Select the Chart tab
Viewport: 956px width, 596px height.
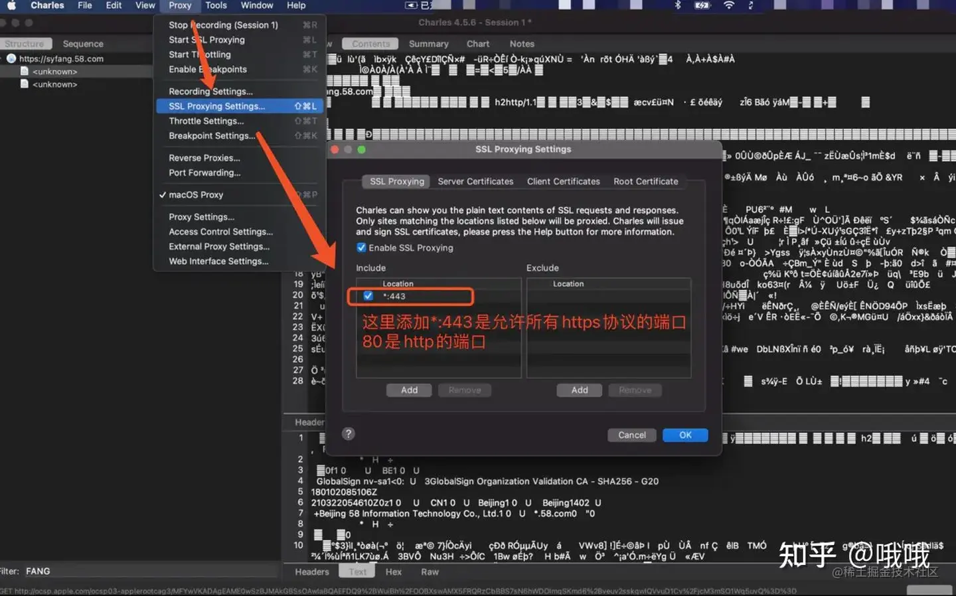pyautogui.click(x=478, y=44)
